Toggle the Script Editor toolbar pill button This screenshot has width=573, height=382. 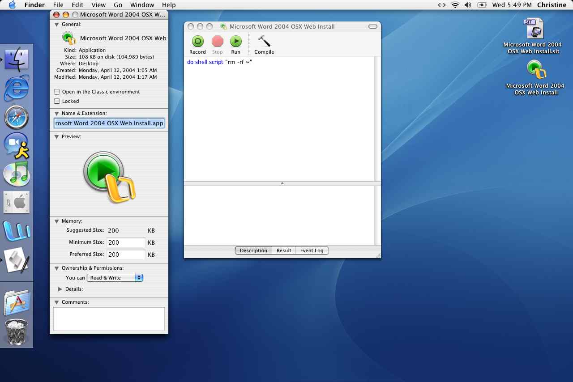[x=373, y=26]
